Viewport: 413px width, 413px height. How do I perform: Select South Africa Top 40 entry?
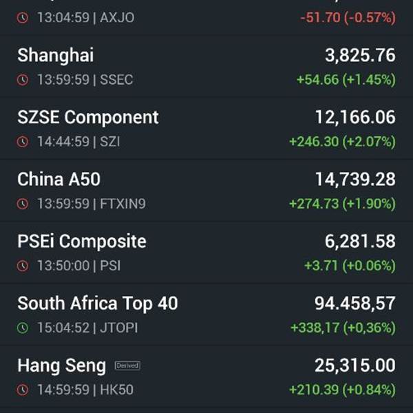click(x=206, y=315)
